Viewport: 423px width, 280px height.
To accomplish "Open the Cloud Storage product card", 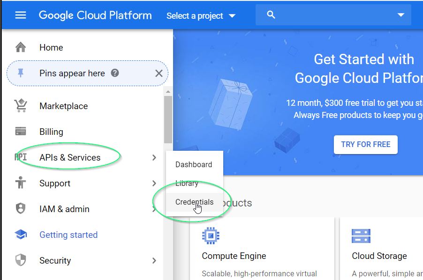I will point(381,249).
